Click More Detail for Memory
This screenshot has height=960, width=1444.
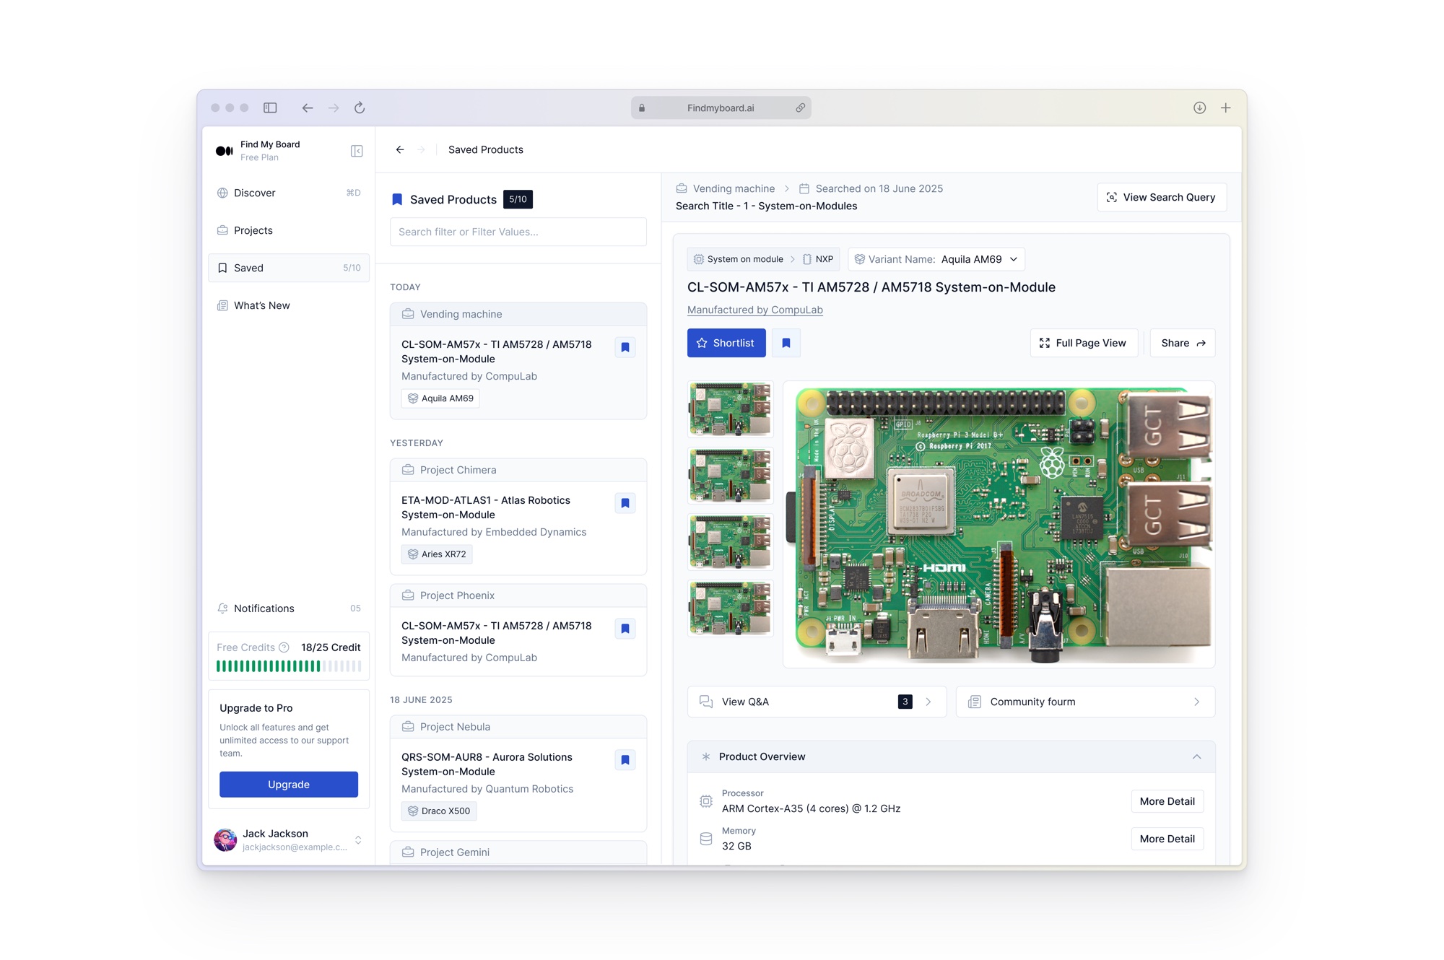tap(1167, 839)
